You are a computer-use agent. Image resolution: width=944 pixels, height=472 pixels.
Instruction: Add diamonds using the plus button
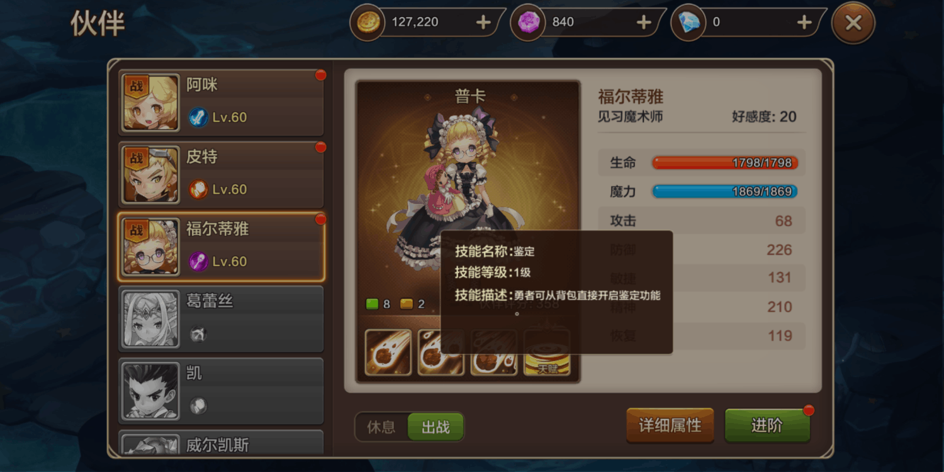[804, 23]
